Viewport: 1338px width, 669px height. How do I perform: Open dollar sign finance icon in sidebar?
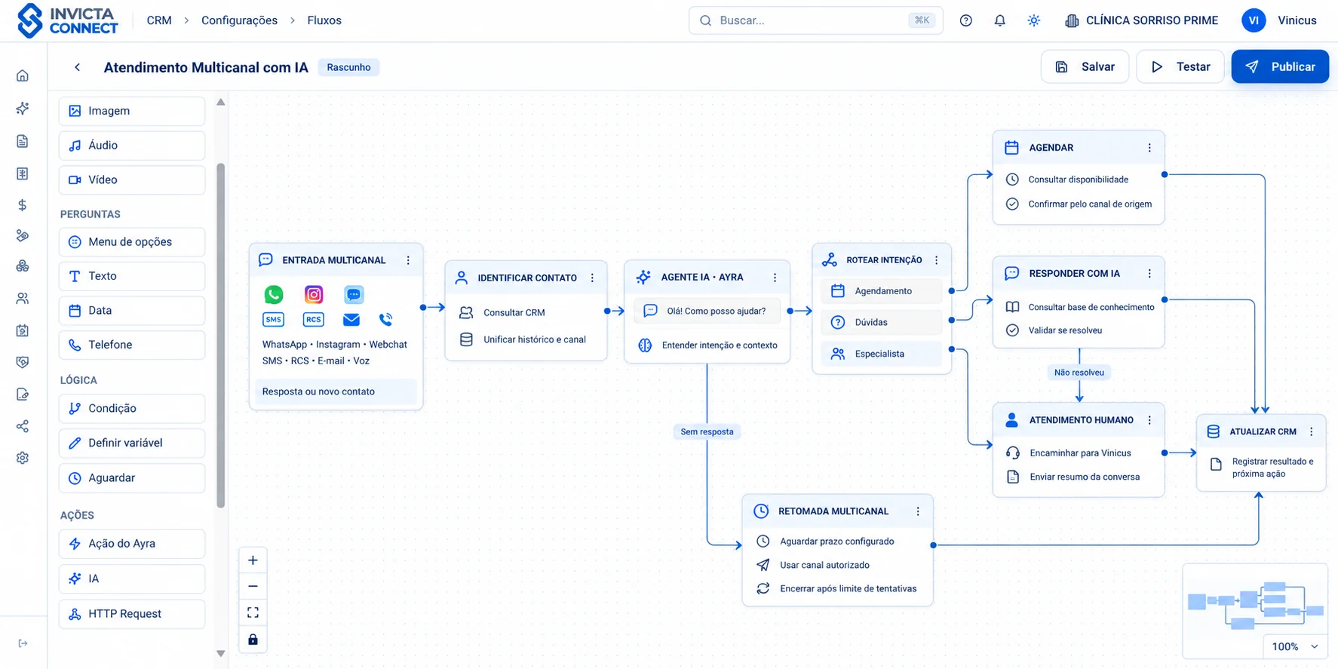pyautogui.click(x=23, y=205)
